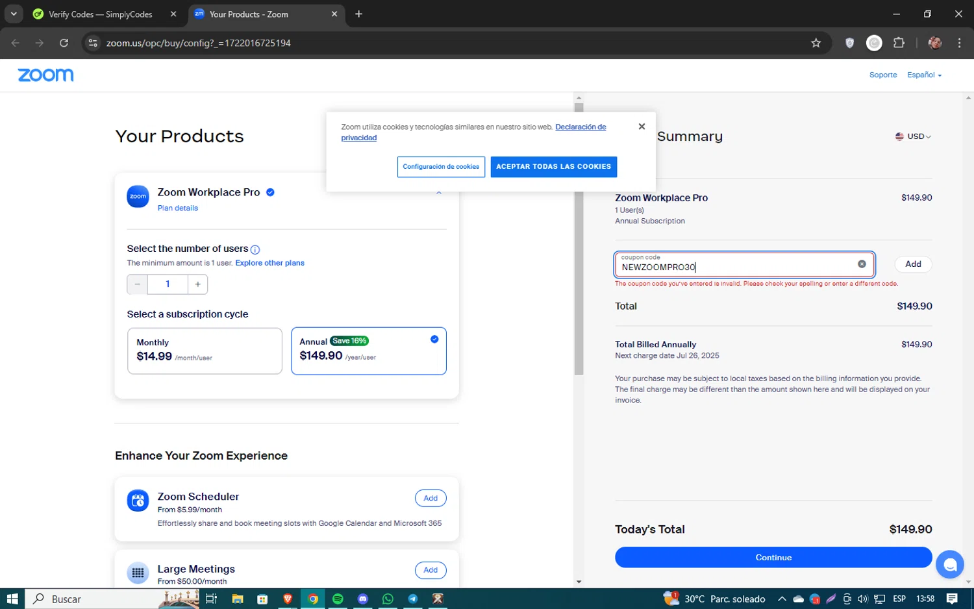Click the ESP input language indicator
974x609 pixels.
899,599
